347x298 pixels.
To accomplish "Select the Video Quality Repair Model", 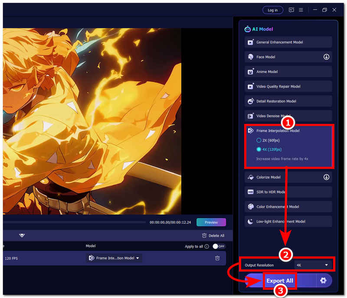I will pyautogui.click(x=288, y=86).
